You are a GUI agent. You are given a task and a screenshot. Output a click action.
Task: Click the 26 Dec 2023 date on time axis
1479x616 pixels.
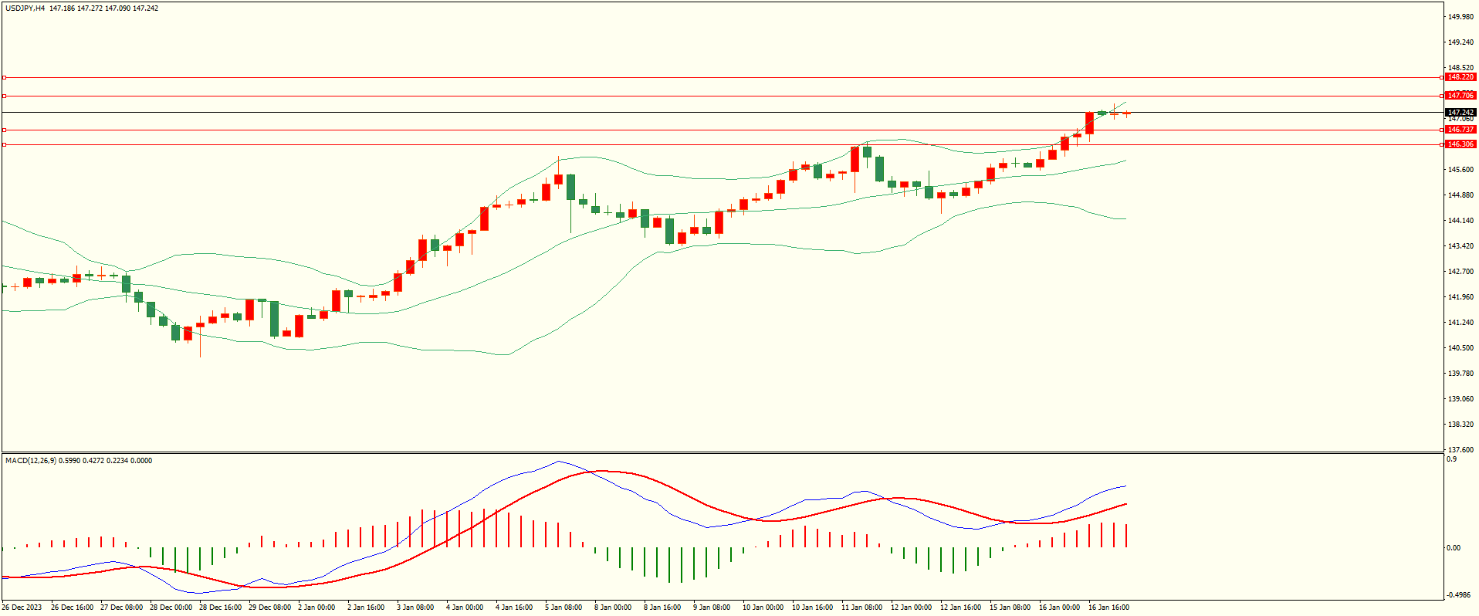coord(23,608)
